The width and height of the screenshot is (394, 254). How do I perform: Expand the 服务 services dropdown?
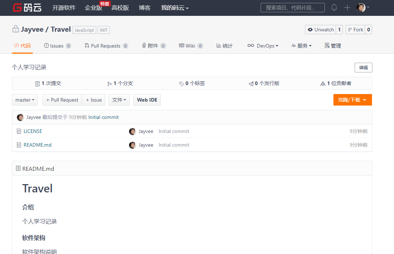coord(301,46)
